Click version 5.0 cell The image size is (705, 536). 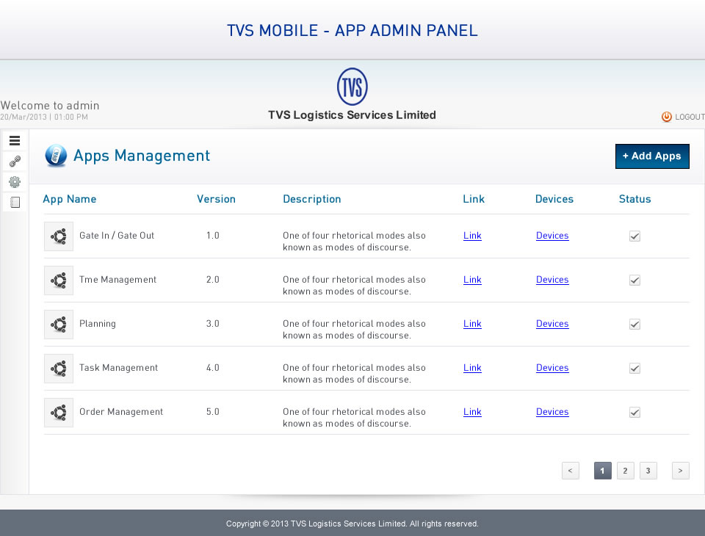tap(213, 412)
